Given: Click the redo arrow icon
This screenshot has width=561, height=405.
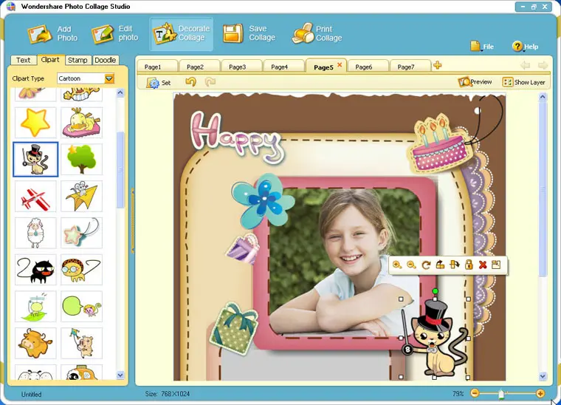Looking at the screenshot, I should click(210, 82).
